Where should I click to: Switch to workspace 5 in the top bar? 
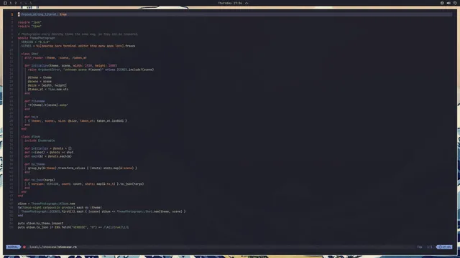coord(30,3)
